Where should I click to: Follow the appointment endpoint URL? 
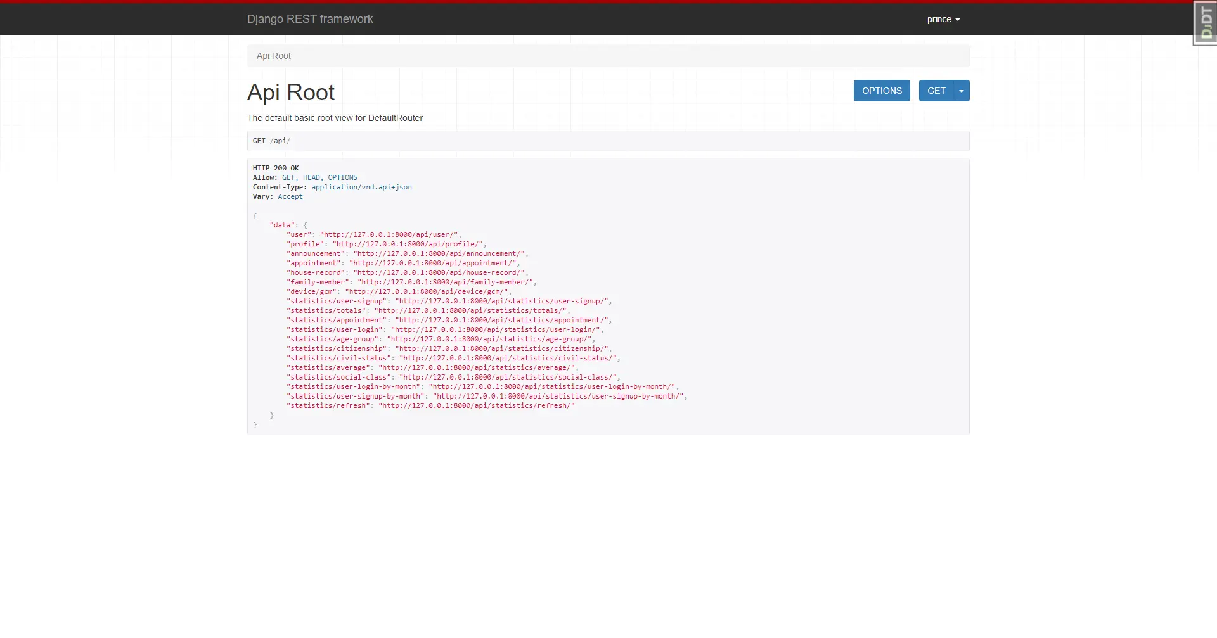pyautogui.click(x=435, y=263)
